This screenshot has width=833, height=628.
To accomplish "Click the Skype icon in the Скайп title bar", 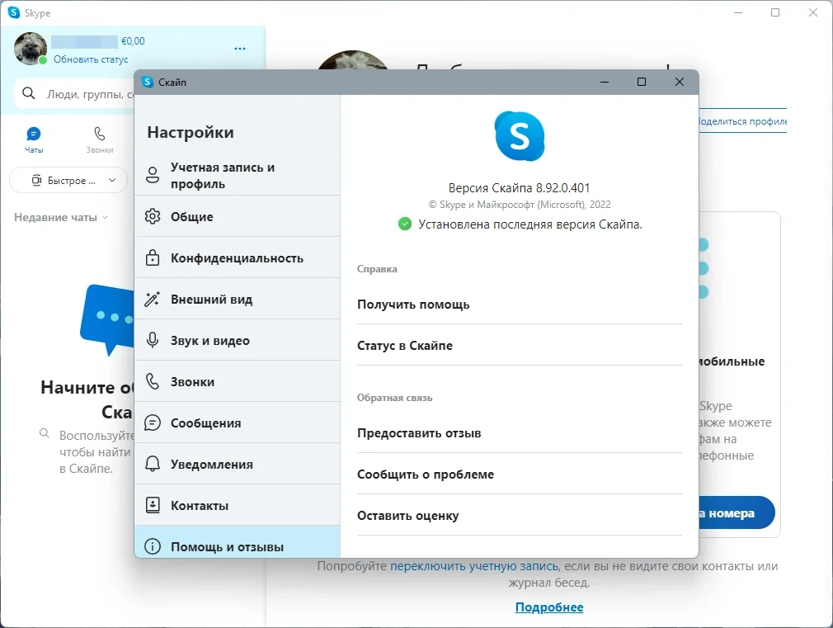I will pos(148,82).
